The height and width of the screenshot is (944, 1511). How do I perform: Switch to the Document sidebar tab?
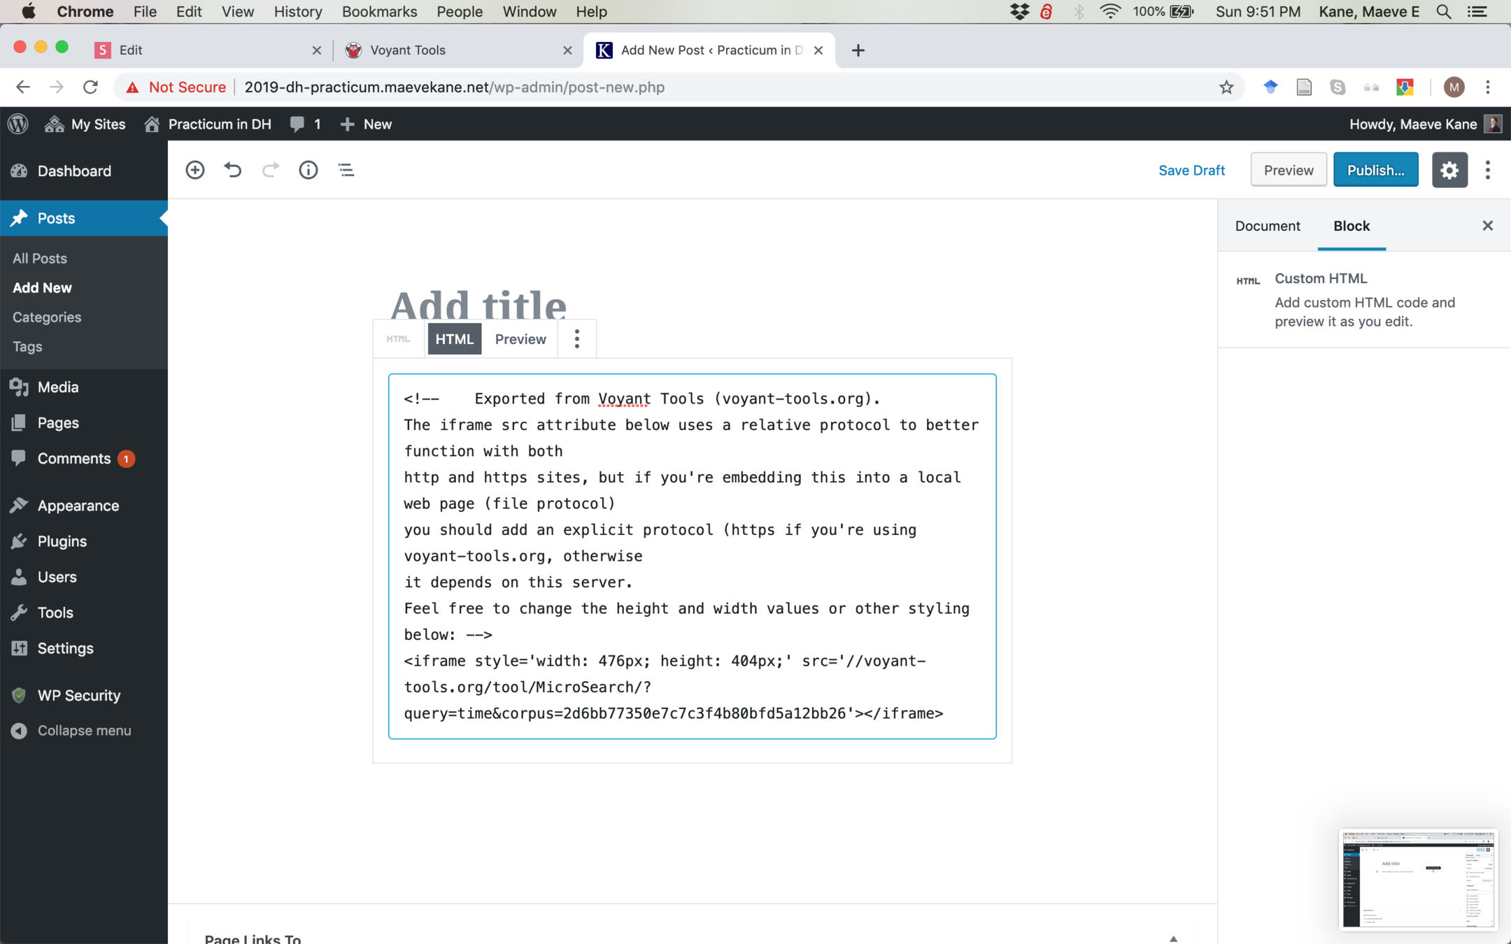(1267, 226)
